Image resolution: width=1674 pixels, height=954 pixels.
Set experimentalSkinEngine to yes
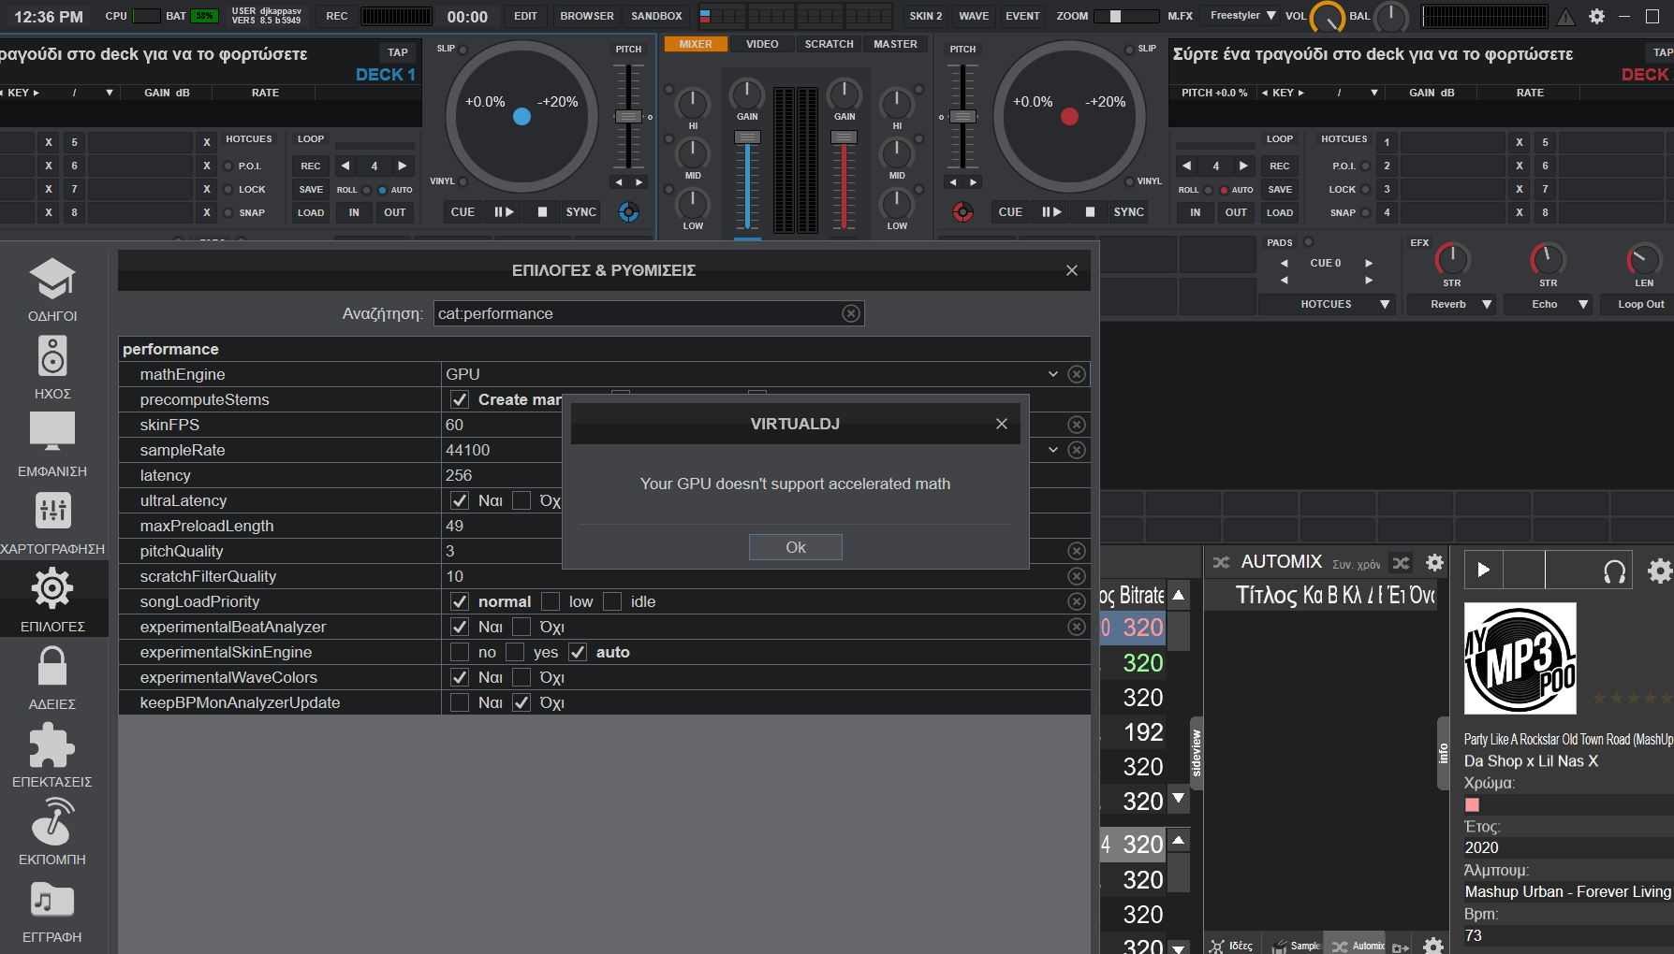coord(515,652)
